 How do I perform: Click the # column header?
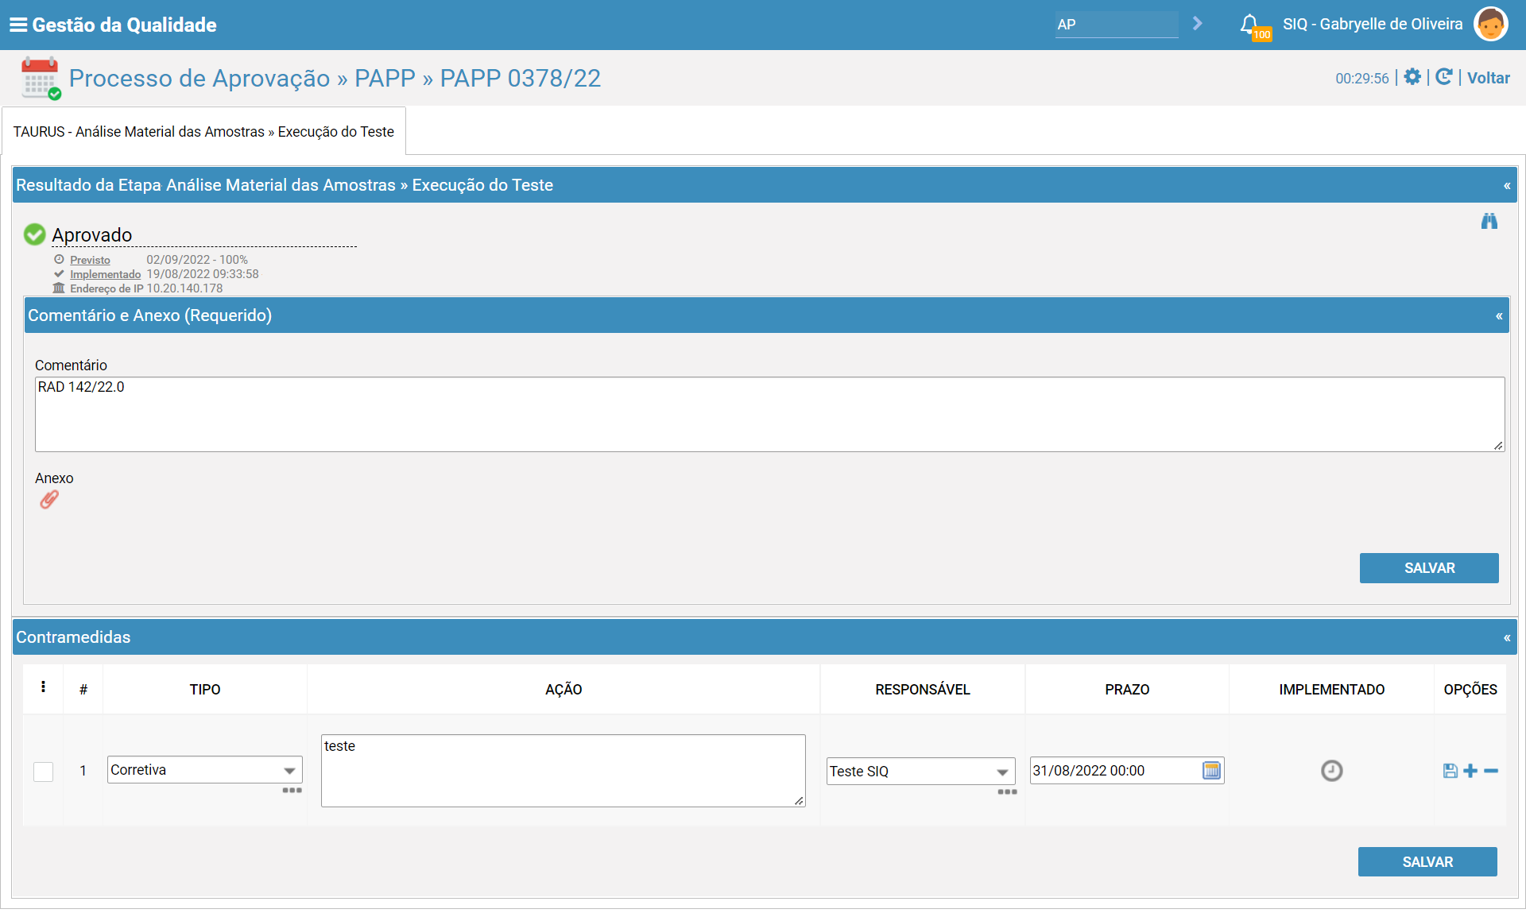tap(83, 689)
